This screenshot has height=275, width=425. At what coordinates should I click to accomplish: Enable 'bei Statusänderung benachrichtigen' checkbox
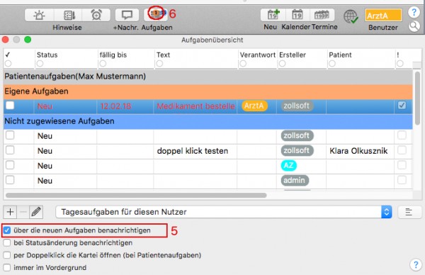click(7, 242)
